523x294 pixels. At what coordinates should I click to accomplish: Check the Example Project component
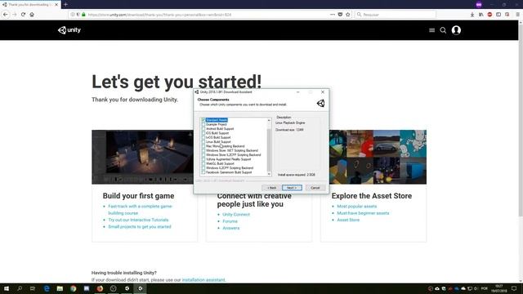203,124
